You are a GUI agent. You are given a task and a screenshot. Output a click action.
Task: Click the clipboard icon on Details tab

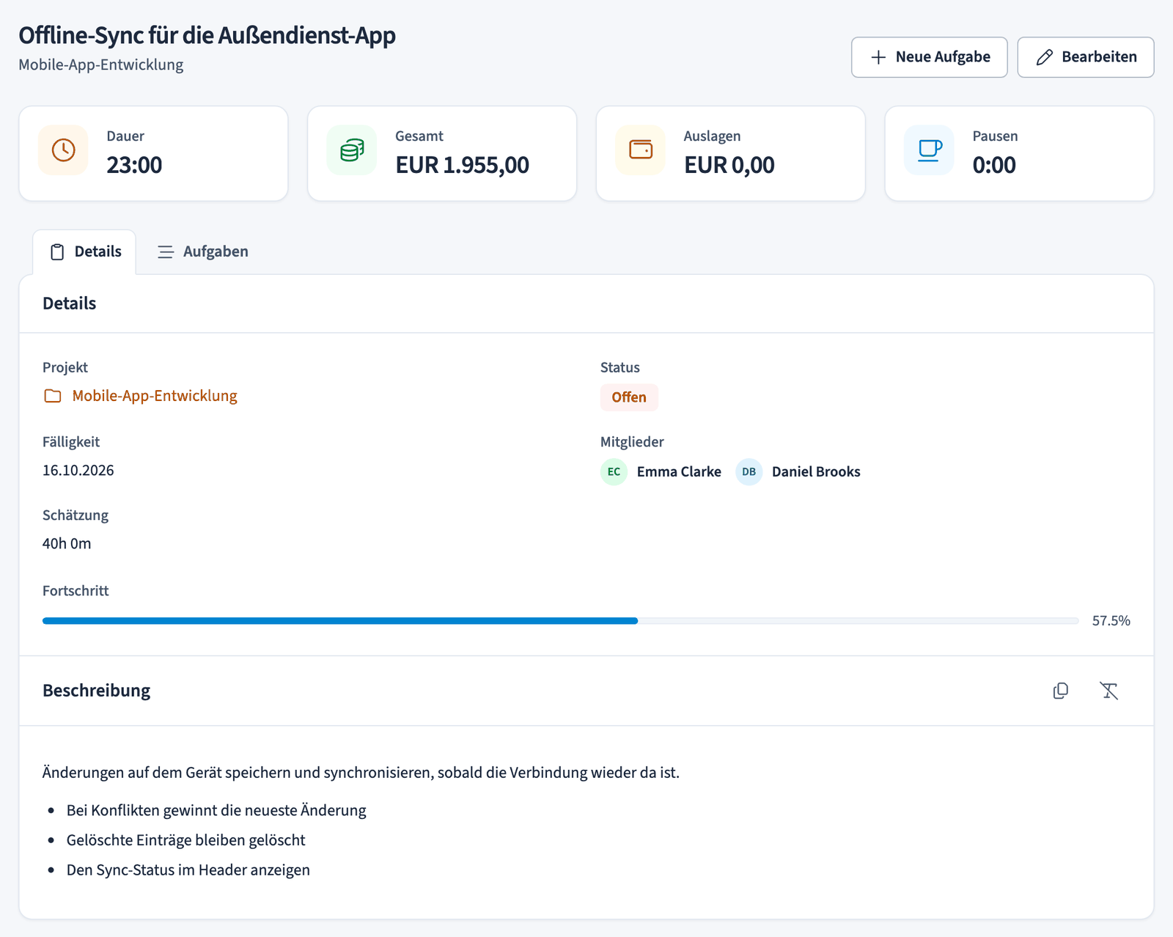tap(57, 252)
